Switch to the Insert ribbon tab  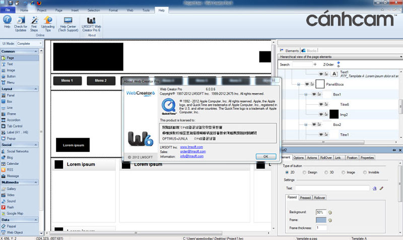[x=75, y=10]
